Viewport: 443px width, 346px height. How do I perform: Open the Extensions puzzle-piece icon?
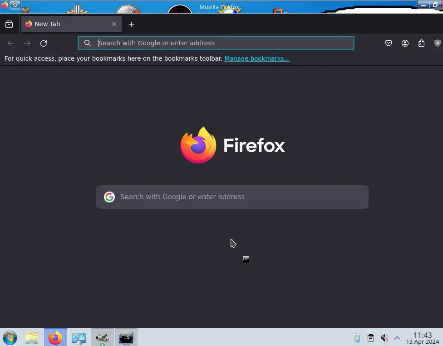(421, 43)
